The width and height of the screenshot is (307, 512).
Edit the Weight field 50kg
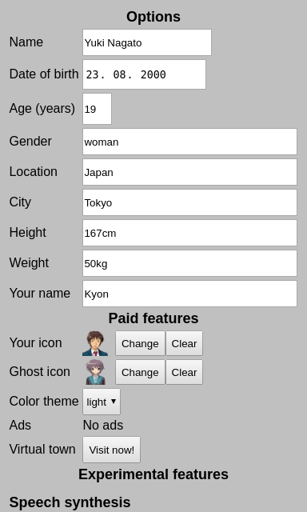coord(189,263)
